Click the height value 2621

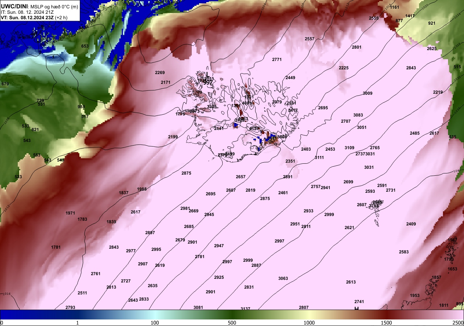click(x=349, y=228)
